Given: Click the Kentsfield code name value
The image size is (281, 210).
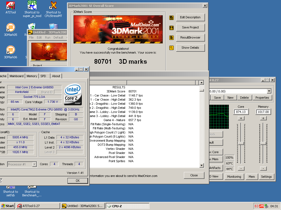Looking at the screenshot, I should [22, 92].
